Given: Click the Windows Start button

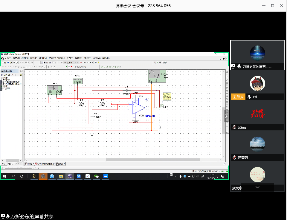Looking at the screenshot, I should click(x=5, y=176).
